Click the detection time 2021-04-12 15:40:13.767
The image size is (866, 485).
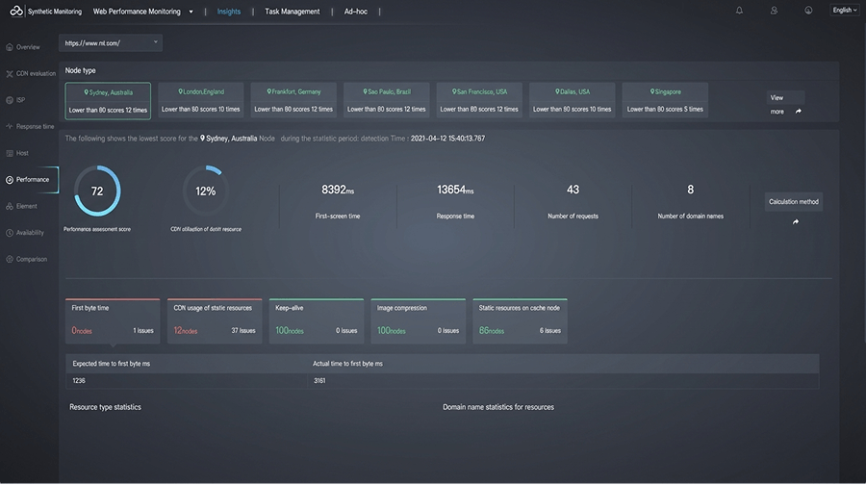click(x=447, y=139)
